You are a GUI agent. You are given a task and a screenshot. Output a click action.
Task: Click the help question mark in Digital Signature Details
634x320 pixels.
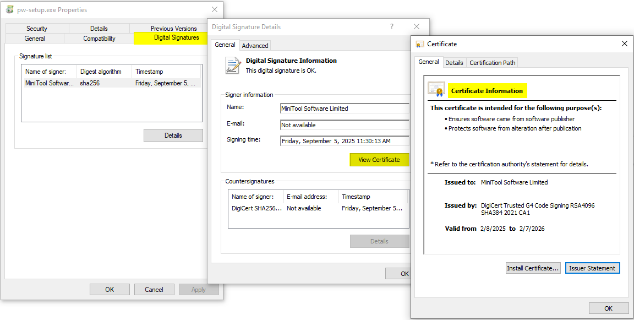[391, 26]
